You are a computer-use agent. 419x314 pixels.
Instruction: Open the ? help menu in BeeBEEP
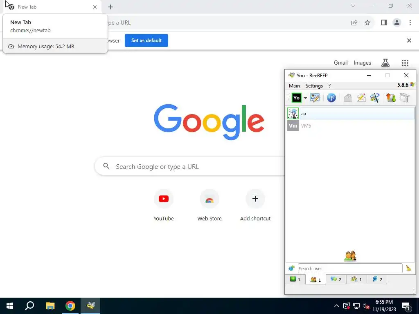(329, 86)
